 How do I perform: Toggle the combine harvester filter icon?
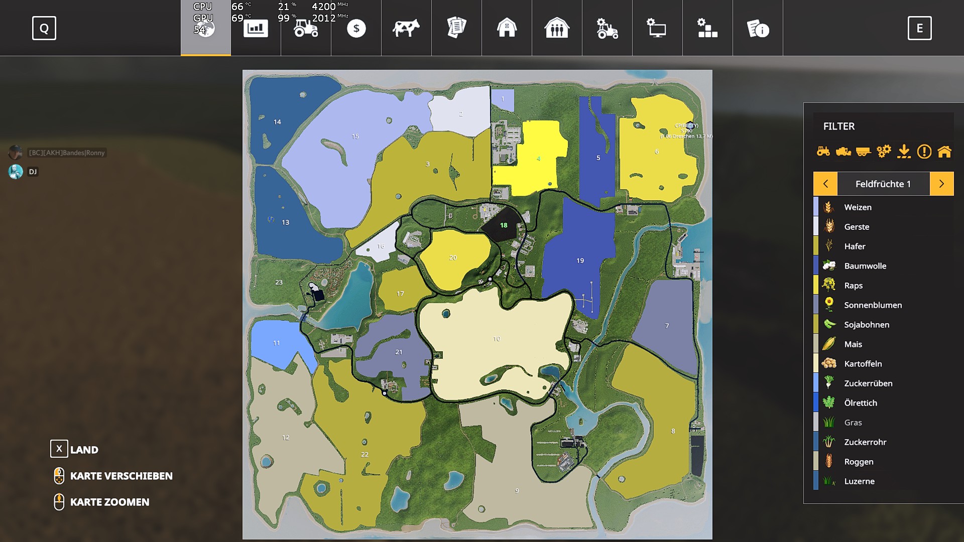click(x=843, y=151)
